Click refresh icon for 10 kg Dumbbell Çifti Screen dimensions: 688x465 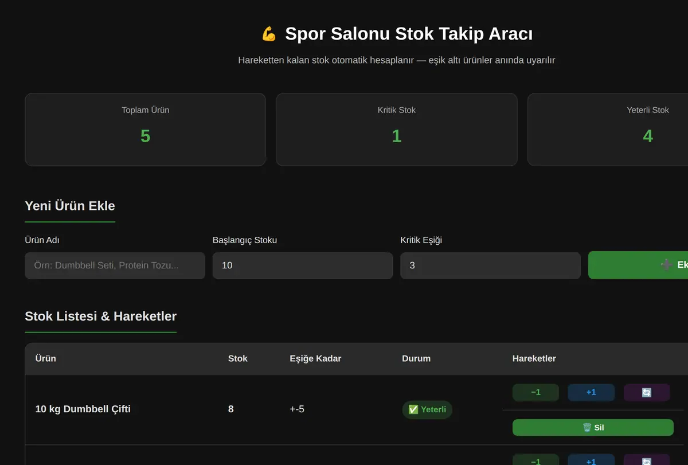coord(647,392)
